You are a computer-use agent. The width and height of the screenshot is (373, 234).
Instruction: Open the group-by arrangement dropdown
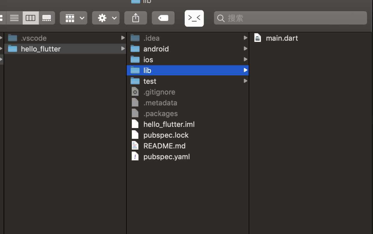73,18
